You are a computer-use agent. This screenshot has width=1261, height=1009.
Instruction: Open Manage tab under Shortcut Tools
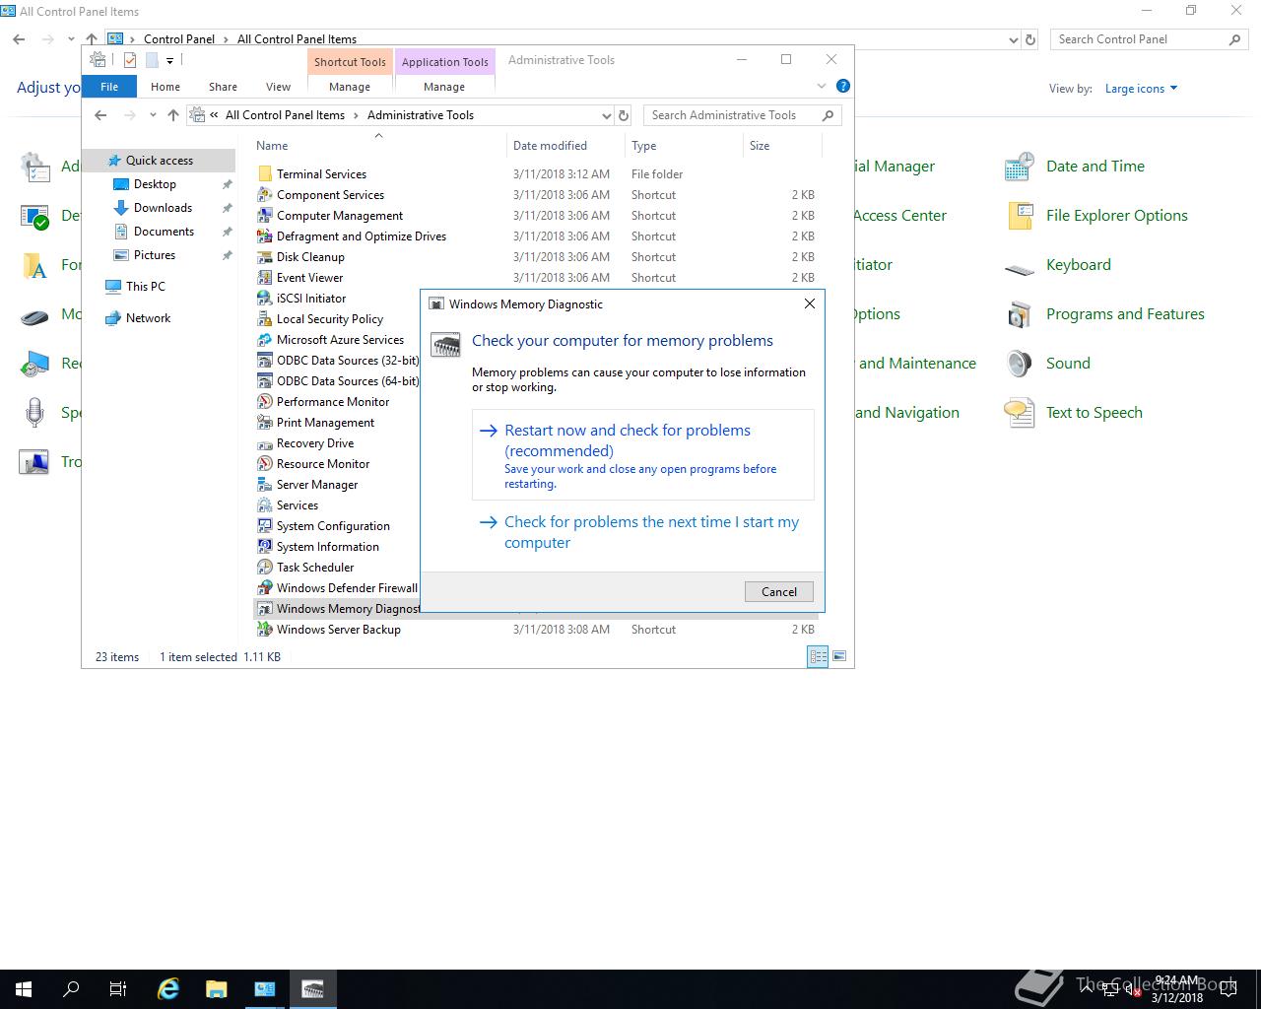(350, 87)
